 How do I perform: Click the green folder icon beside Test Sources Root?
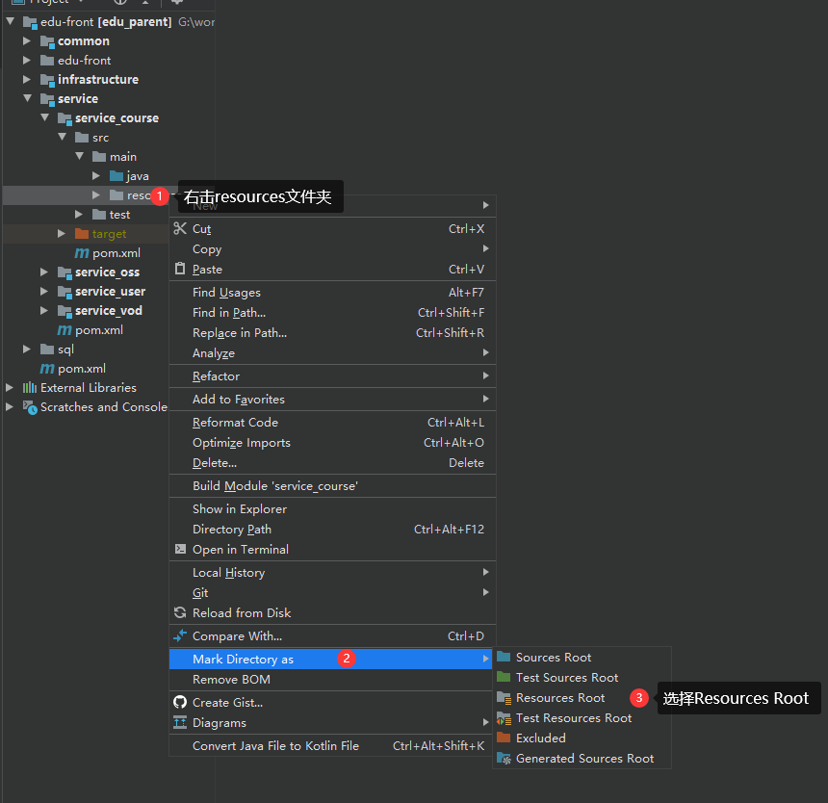pos(505,677)
